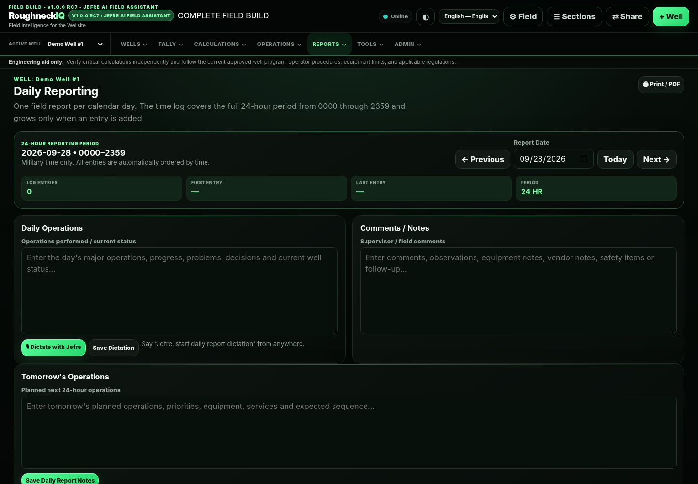698x484 pixels.
Task: Open the calendar picker in Report Date field
Action: pyautogui.click(x=584, y=159)
